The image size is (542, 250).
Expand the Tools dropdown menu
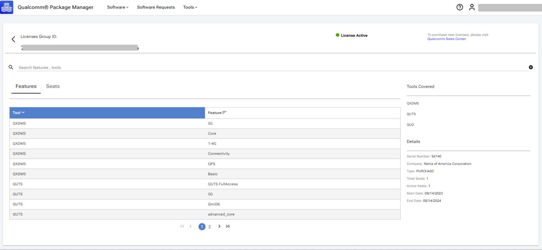(x=190, y=7)
